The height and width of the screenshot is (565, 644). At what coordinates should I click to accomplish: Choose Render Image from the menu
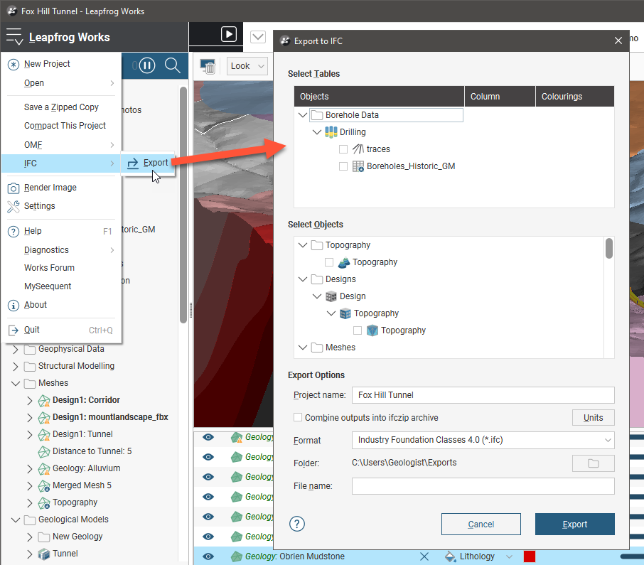(50, 188)
